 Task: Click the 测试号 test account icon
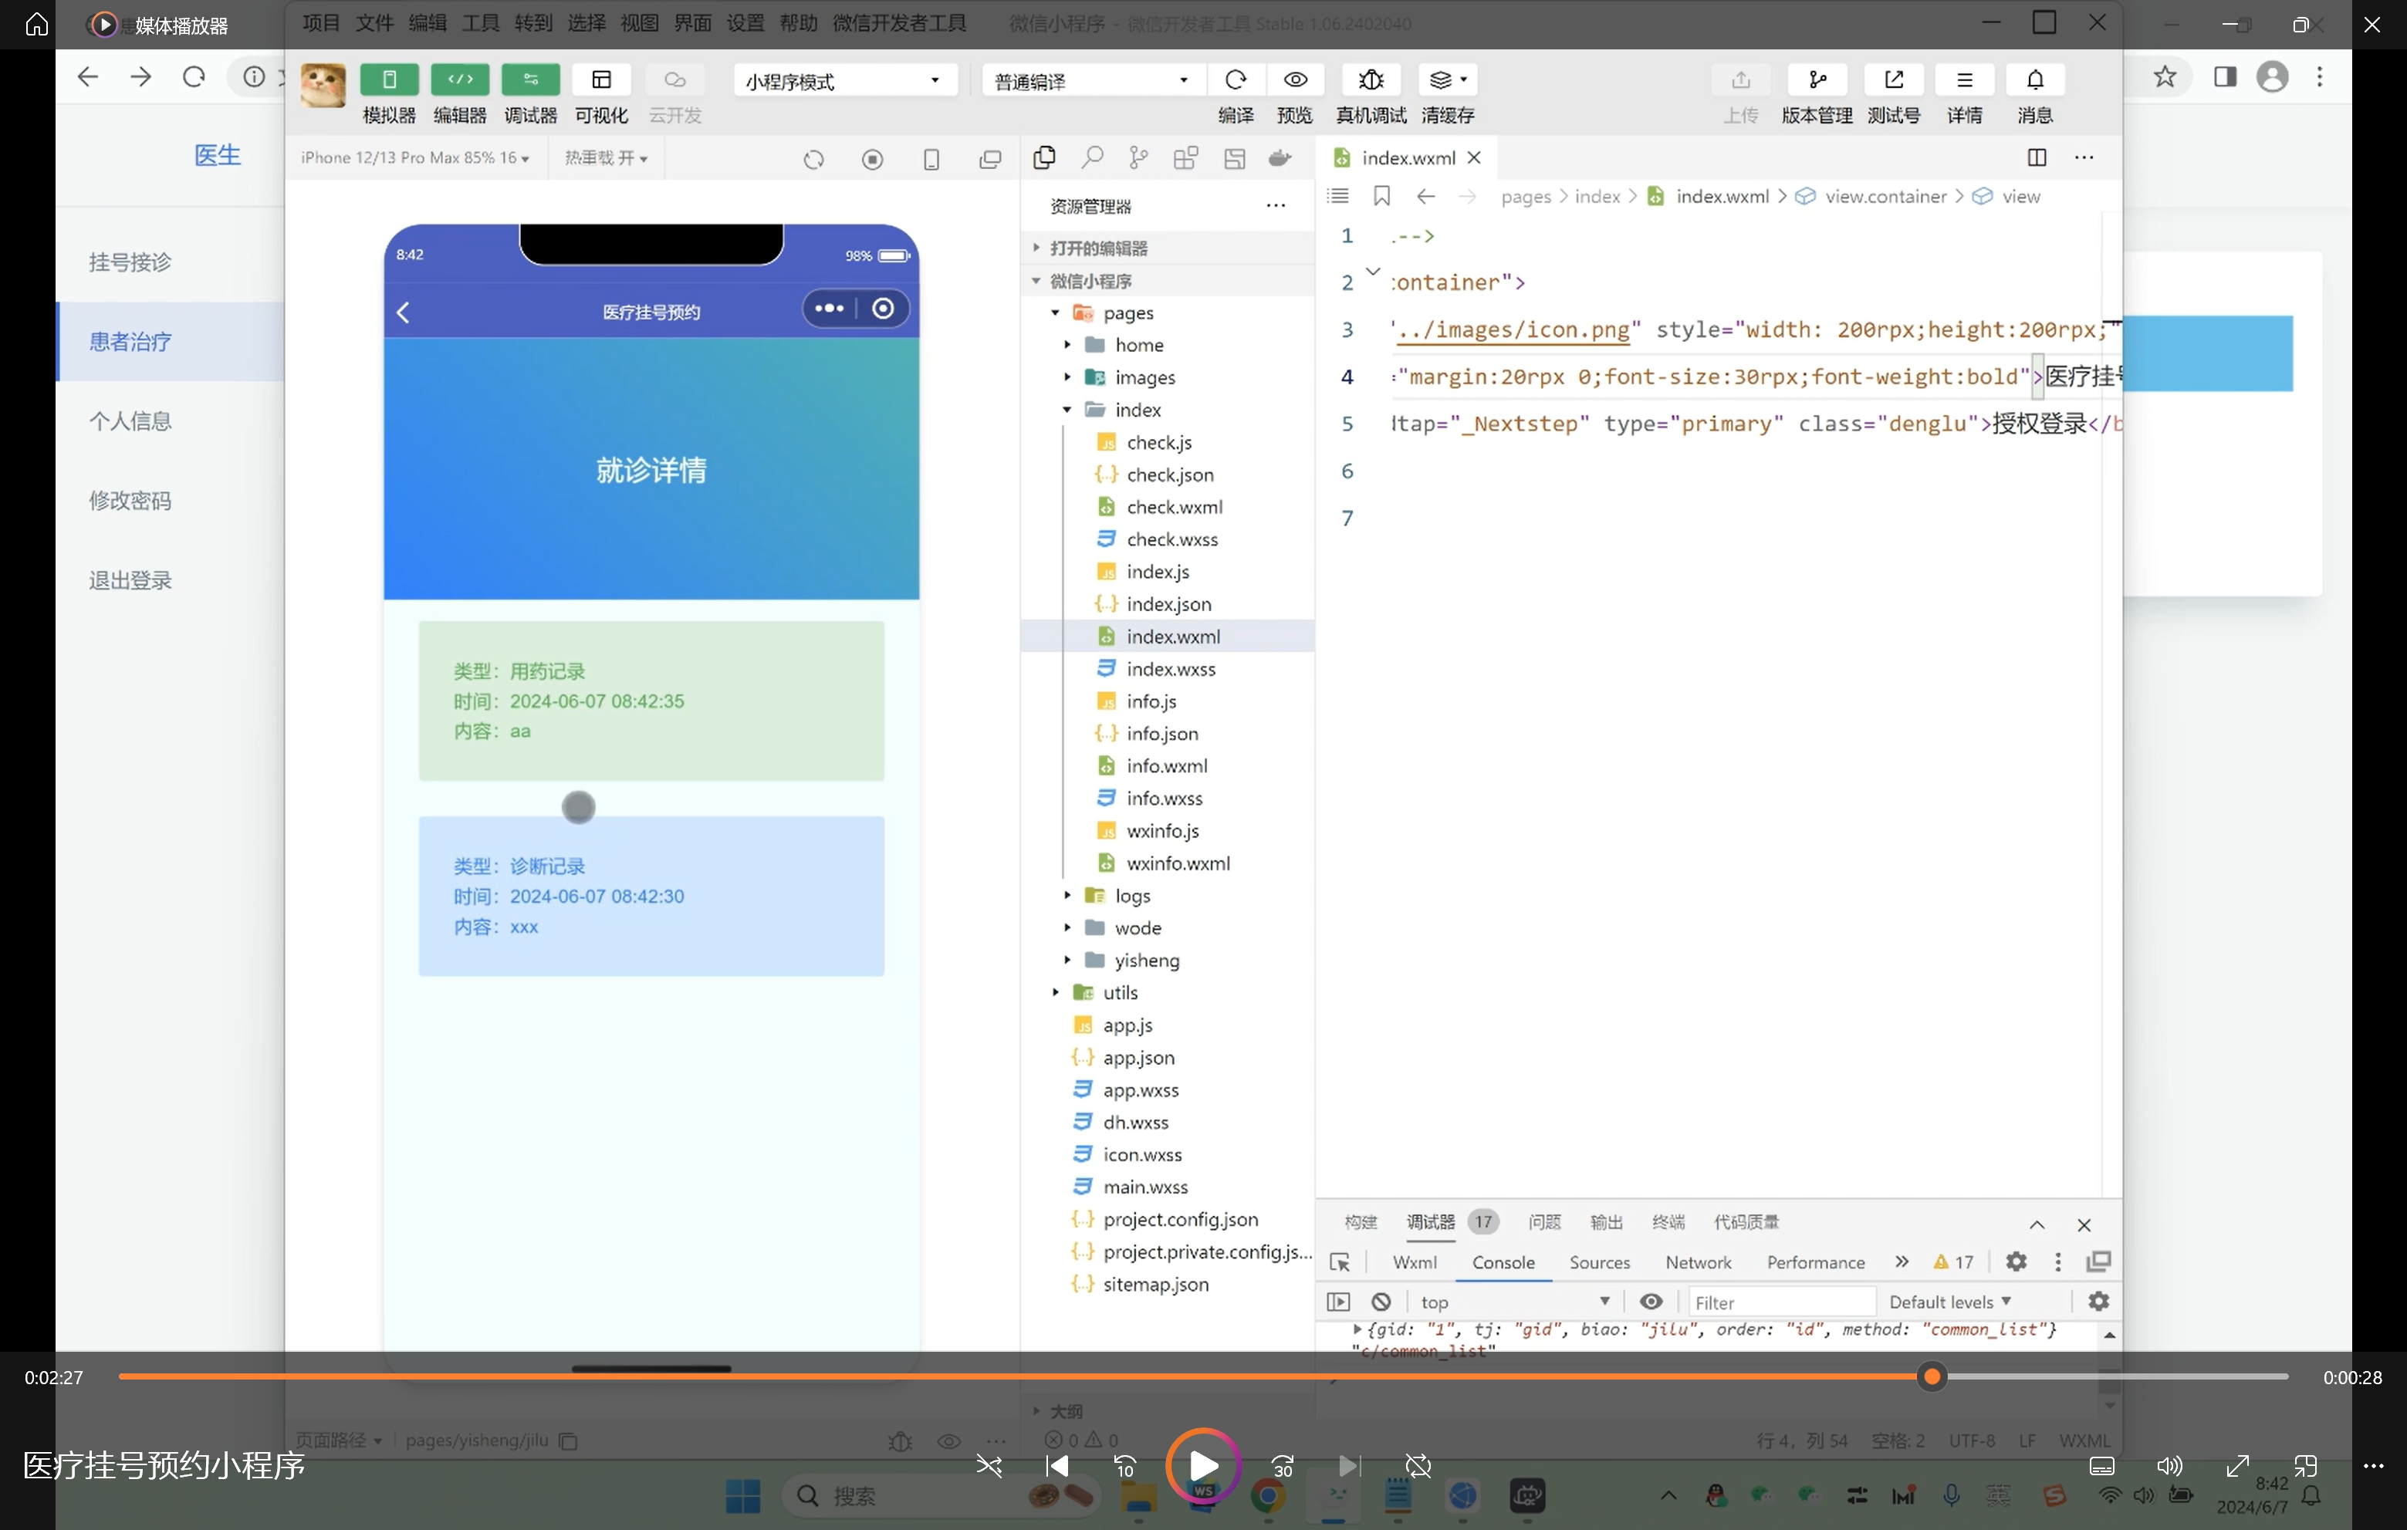click(1893, 80)
